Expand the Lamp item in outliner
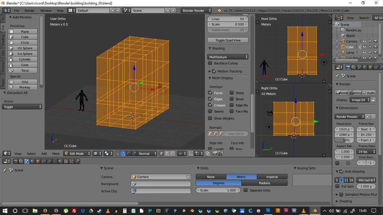The image size is (383, 215). [x=337, y=53]
